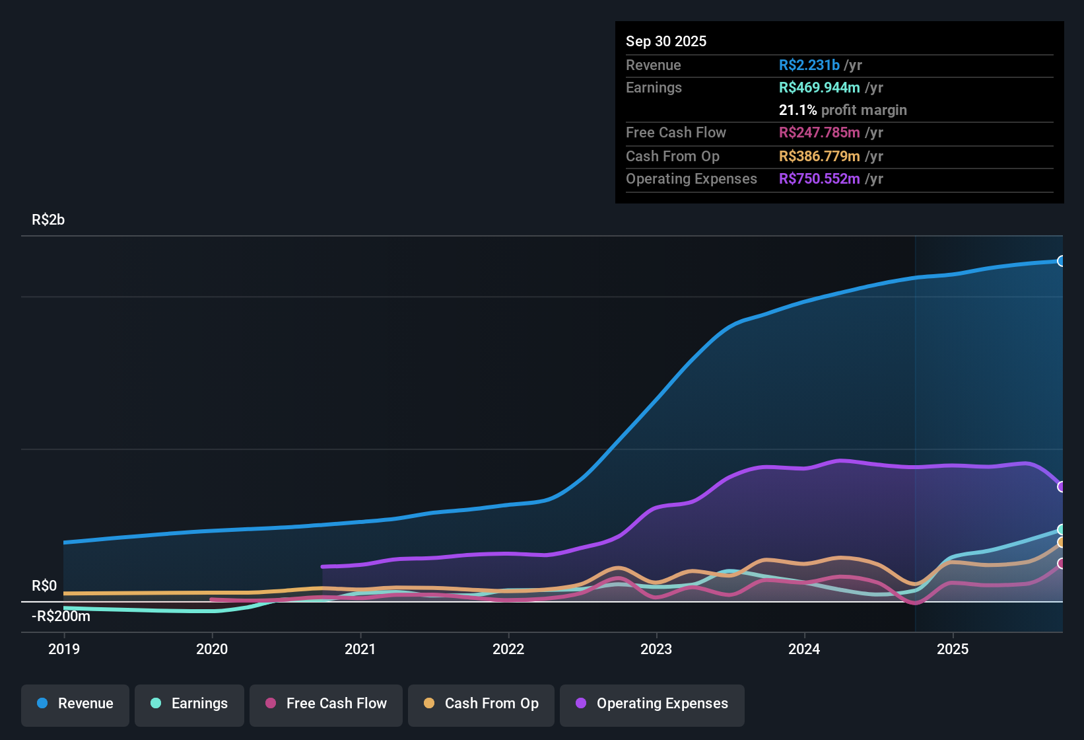Select the teal Earnings dot in the legend
The height and width of the screenshot is (740, 1084).
(155, 704)
